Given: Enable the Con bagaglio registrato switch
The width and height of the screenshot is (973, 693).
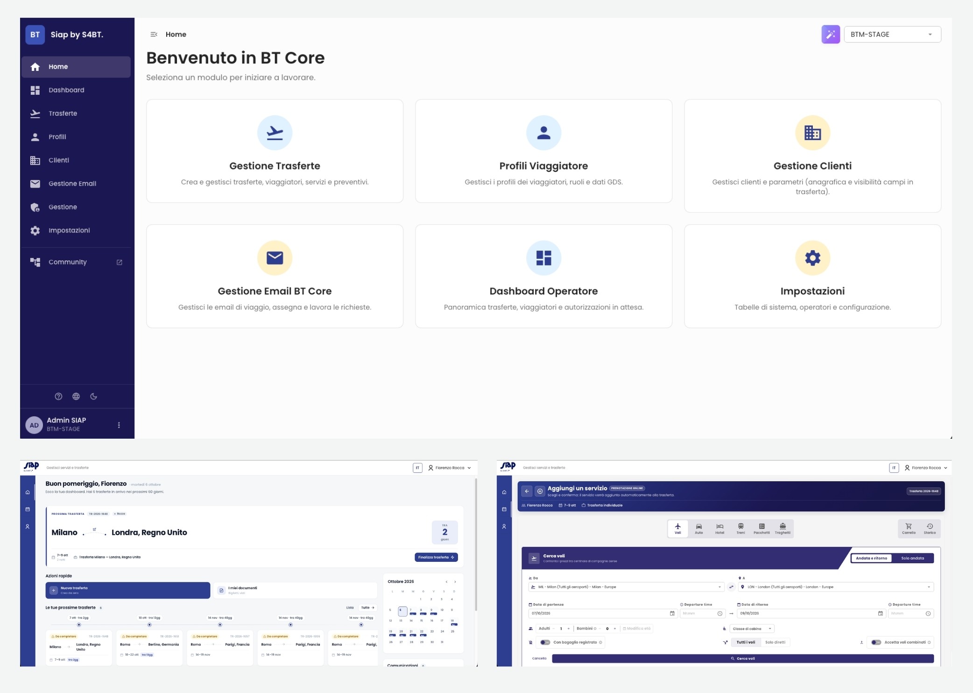Looking at the screenshot, I should [x=545, y=642].
